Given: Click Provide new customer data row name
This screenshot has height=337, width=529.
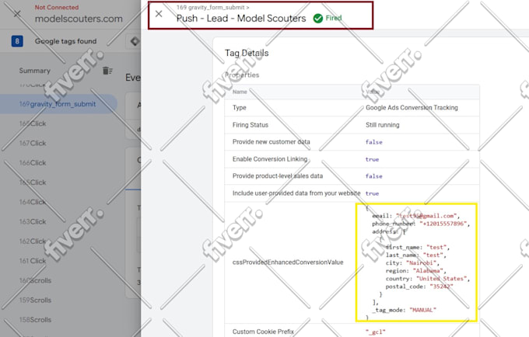Looking at the screenshot, I should click(x=271, y=142).
